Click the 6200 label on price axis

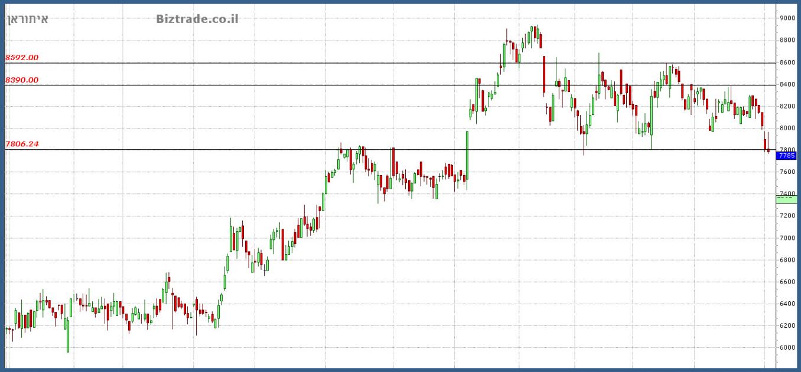pyautogui.click(x=787, y=325)
